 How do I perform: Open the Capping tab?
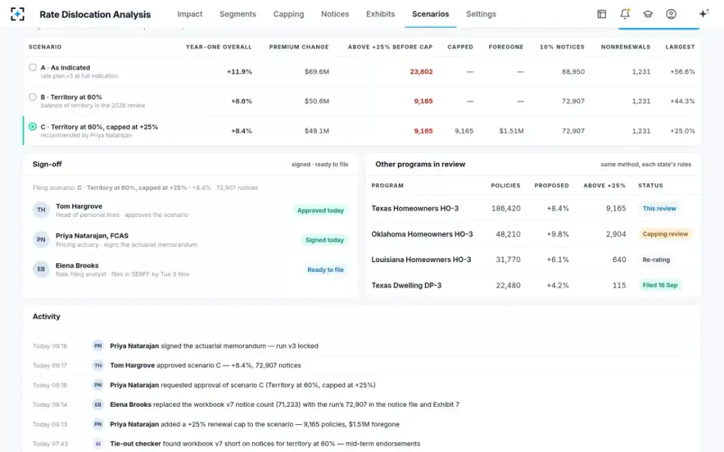(x=288, y=14)
